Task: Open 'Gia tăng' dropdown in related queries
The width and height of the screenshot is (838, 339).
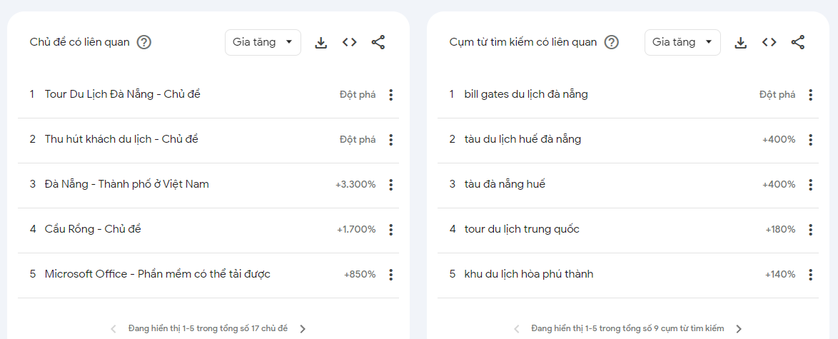Action: point(682,42)
